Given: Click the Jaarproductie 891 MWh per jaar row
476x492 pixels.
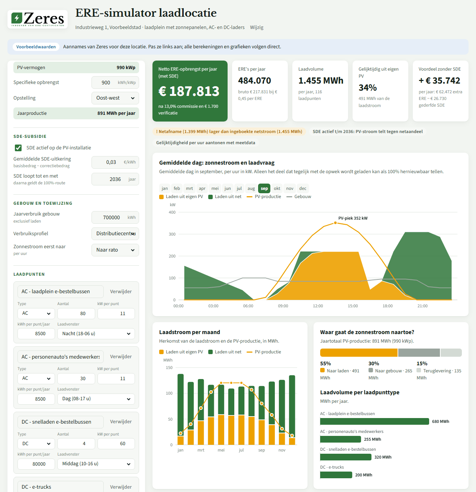Looking at the screenshot, I should [x=76, y=113].
